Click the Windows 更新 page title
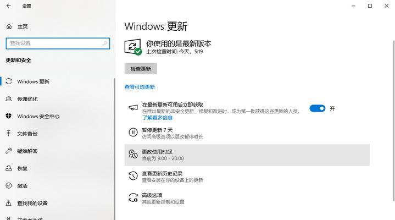395x220 pixels. pos(156,26)
